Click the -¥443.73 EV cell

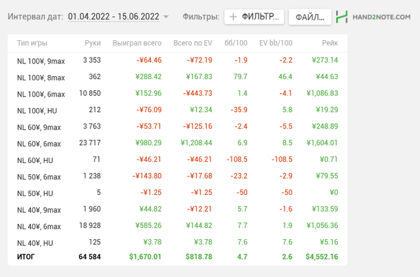197,94
